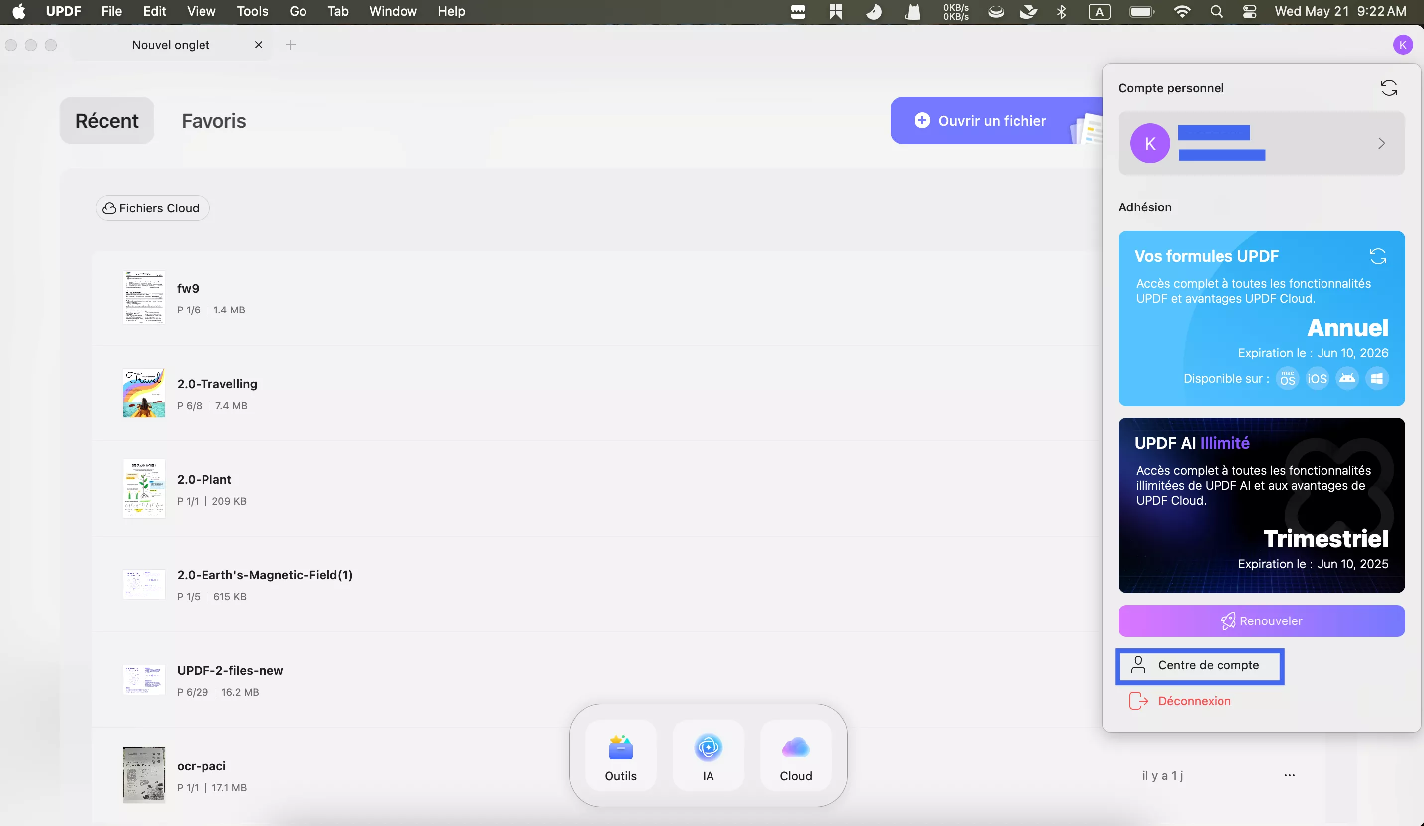Open the fw9 thumbnail
Screen dimensions: 1424x826
click(144, 298)
